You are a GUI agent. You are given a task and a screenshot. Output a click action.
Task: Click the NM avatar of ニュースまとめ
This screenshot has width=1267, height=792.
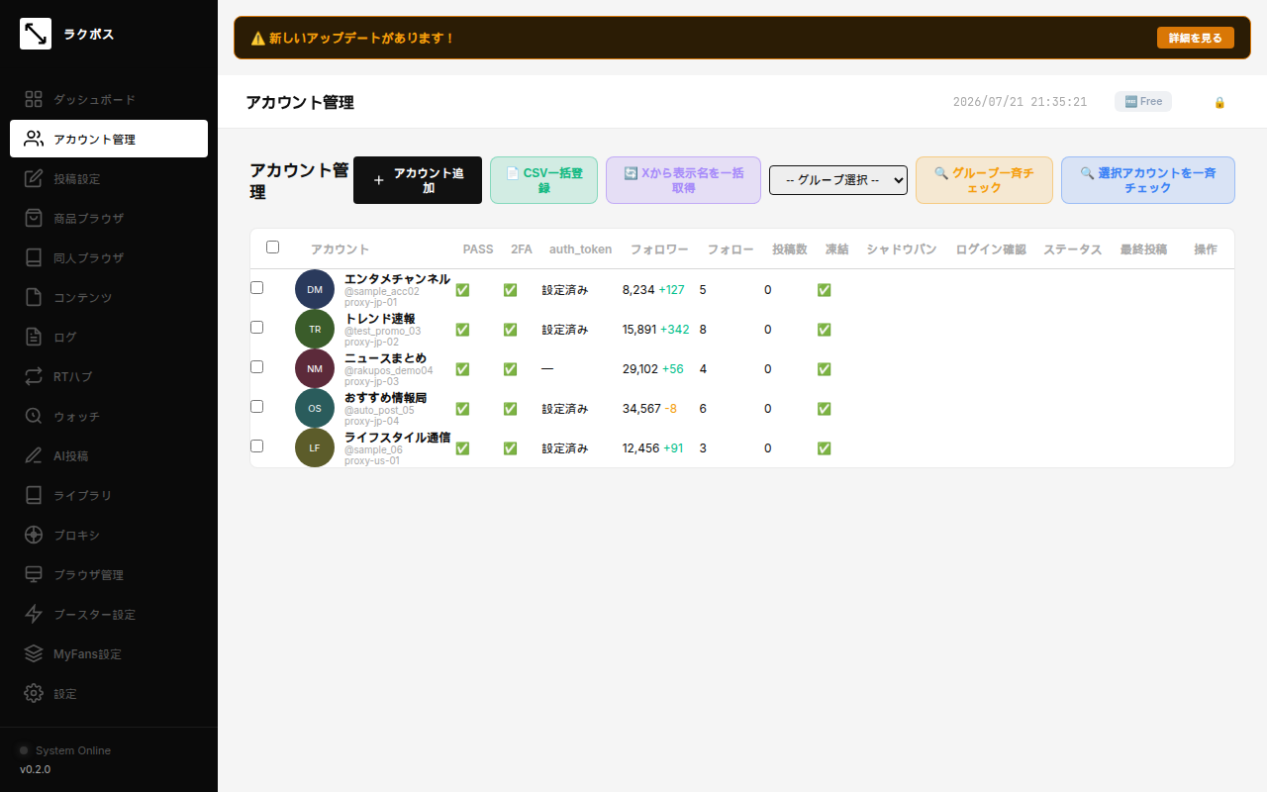click(x=315, y=368)
